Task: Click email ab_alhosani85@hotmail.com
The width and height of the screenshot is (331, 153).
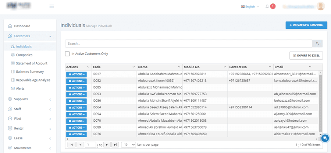Action: pyautogui.click(x=295, y=94)
